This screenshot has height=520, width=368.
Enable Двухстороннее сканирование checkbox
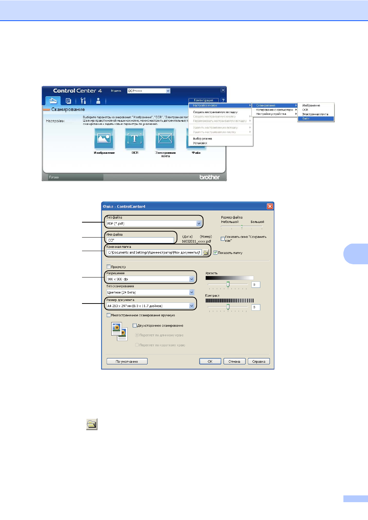click(135, 326)
